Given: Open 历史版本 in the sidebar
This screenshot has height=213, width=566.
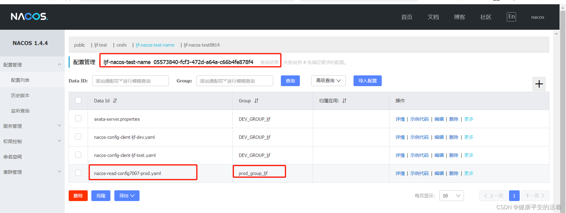Looking at the screenshot, I should (x=20, y=95).
